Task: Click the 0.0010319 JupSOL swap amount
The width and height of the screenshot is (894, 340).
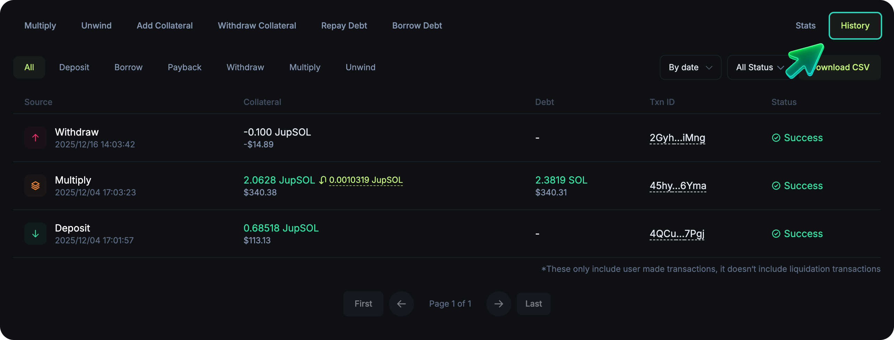Action: click(366, 180)
